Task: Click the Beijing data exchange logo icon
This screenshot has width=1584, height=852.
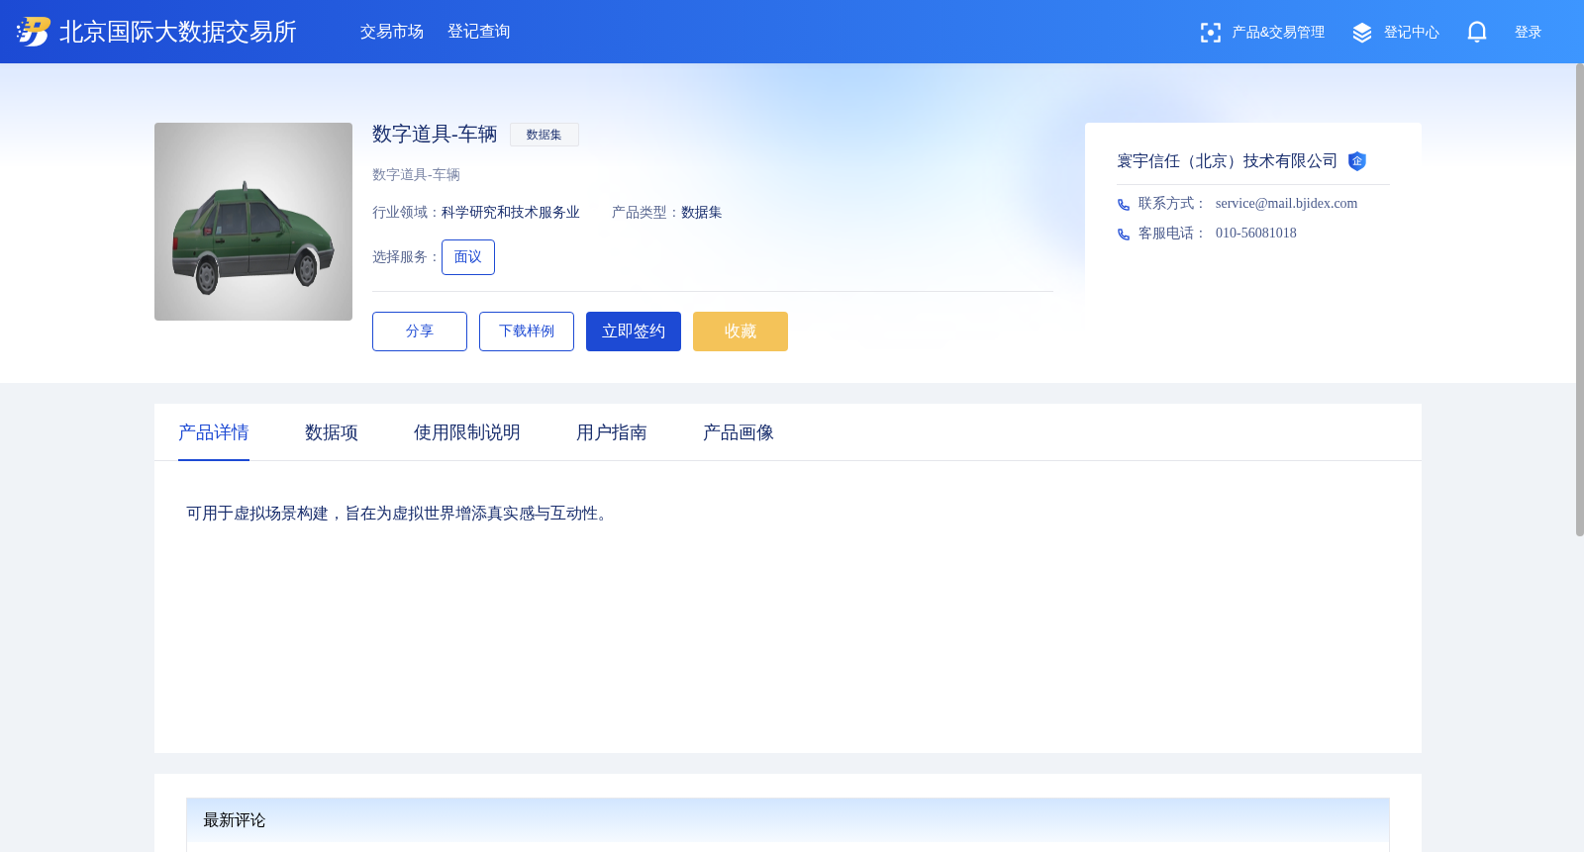Action: [x=34, y=32]
